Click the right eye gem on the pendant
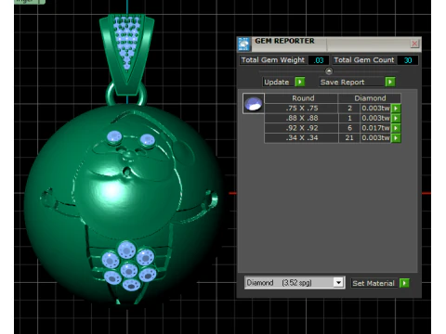This screenshot has width=446, height=334. (148, 139)
